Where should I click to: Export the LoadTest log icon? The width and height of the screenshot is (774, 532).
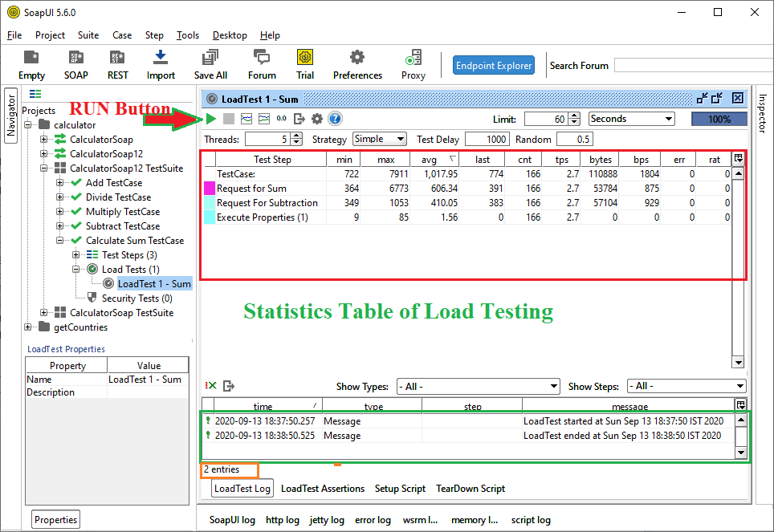pyautogui.click(x=229, y=385)
